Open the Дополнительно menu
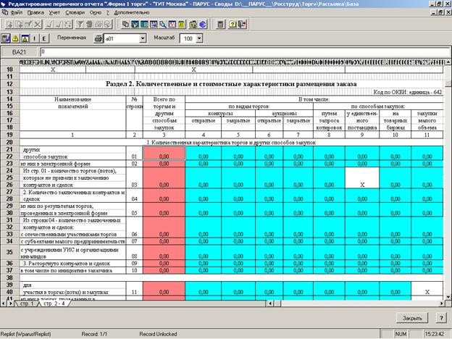Viewport: 452px width, 339px height. (x=132, y=12)
